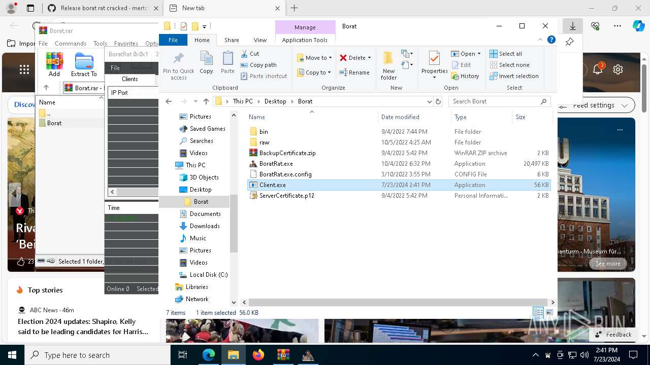
Task: Switch to the View ribbon tab
Action: coord(260,40)
